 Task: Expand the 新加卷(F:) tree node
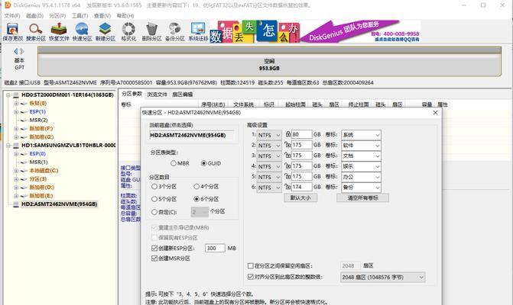(16, 129)
